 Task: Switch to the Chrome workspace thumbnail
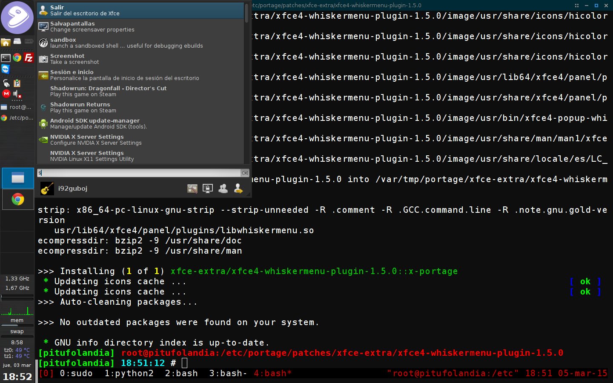click(18, 200)
